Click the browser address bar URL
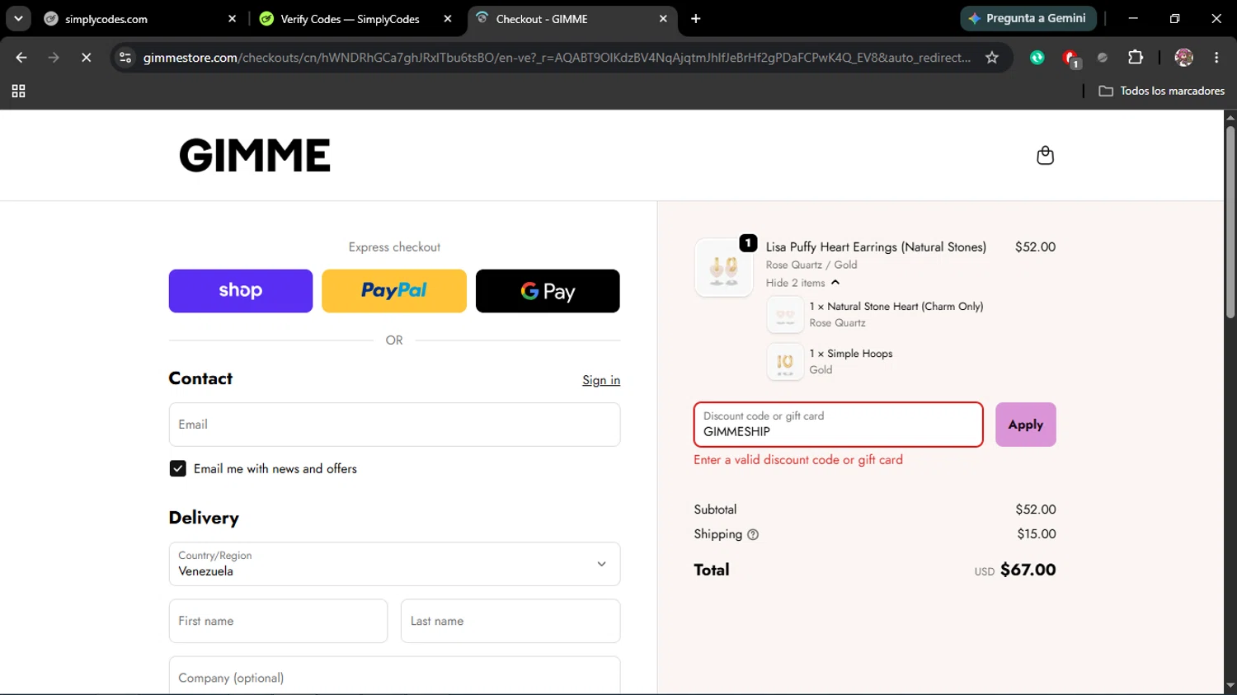This screenshot has width=1237, height=695. tap(557, 58)
